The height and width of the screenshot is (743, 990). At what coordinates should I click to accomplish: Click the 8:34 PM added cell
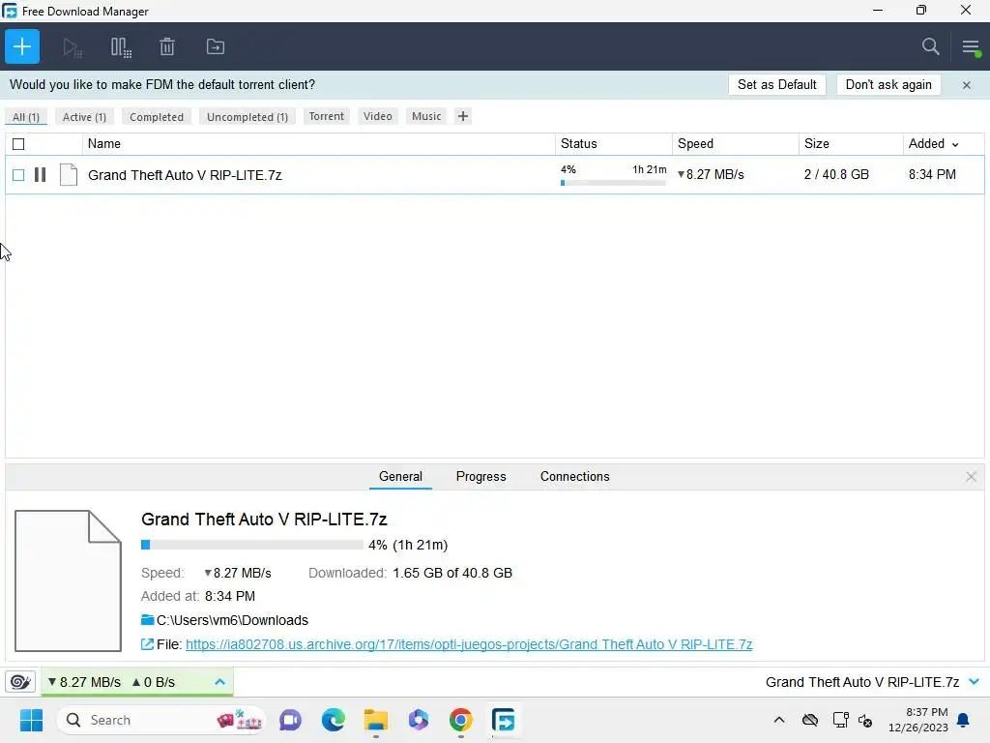[932, 174]
